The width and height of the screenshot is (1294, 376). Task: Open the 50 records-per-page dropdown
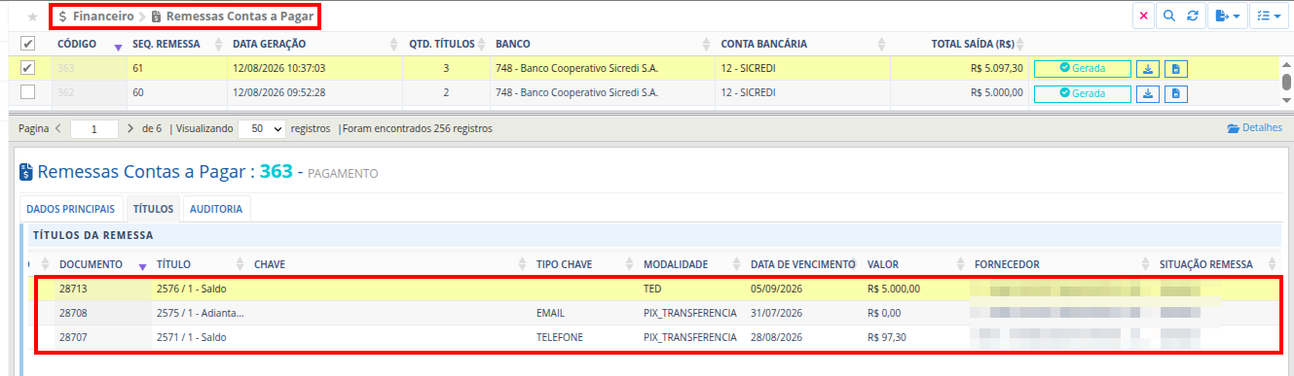262,128
